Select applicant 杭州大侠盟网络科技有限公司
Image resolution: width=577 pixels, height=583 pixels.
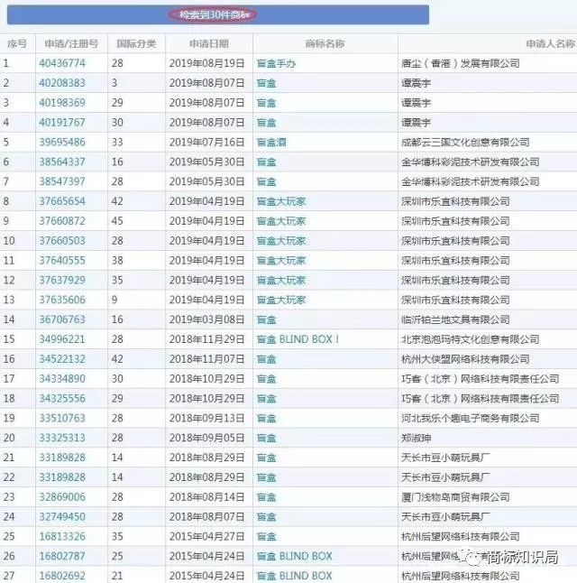(465, 359)
